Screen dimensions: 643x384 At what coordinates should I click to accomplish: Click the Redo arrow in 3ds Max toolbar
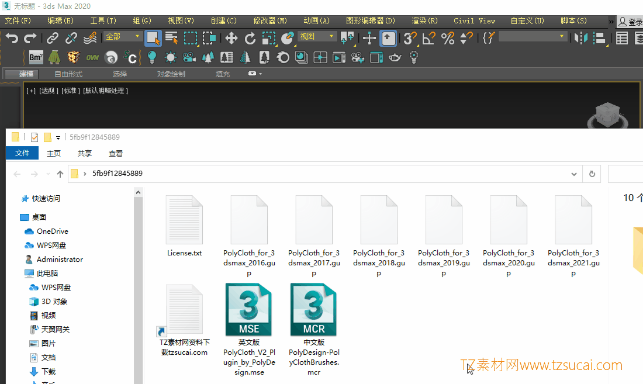30,38
